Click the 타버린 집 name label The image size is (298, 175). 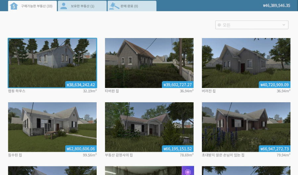pyautogui.click(x=112, y=91)
